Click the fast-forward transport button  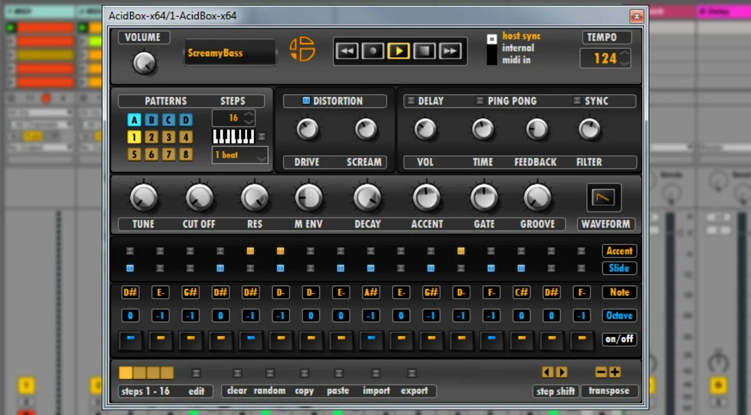coord(450,51)
